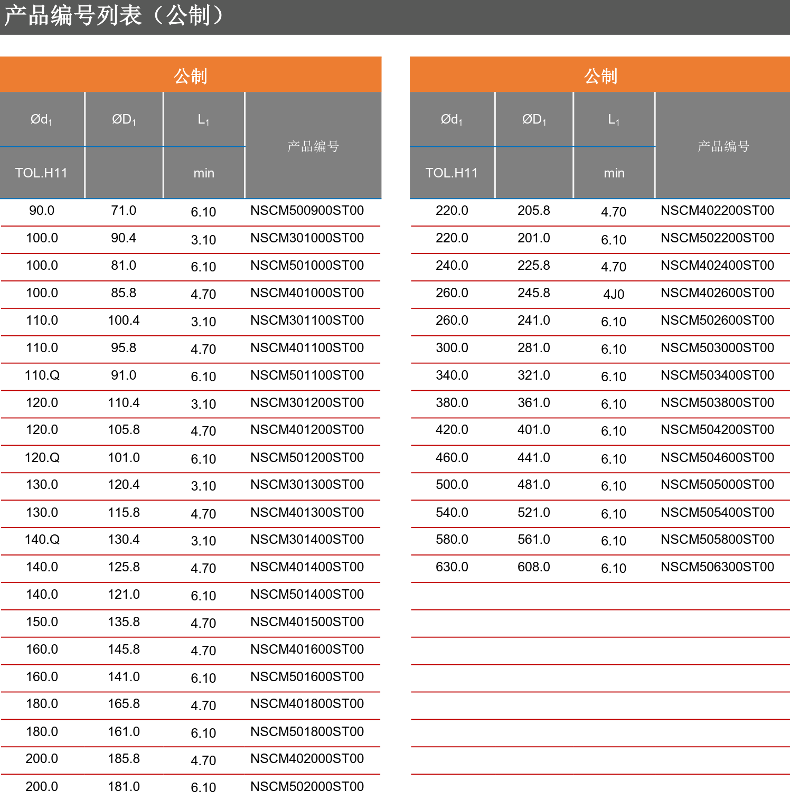Select product number NSCM503000ST00
The image size is (790, 800).
(717, 348)
